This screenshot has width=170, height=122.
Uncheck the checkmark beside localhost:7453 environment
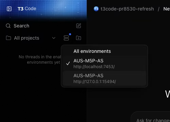(68, 63)
